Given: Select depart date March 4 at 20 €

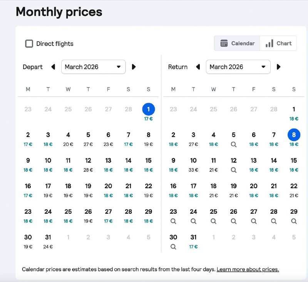Looking at the screenshot, I should [x=68, y=138].
